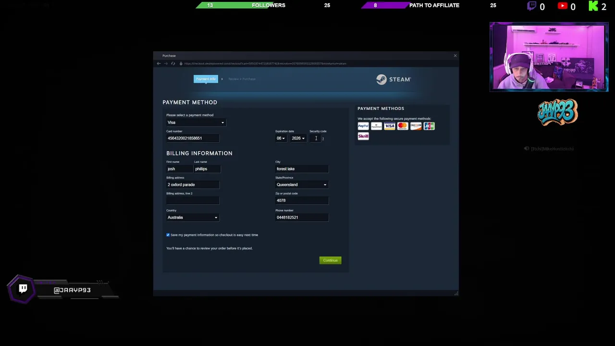The width and height of the screenshot is (615, 346).
Task: Click the City field
Action: [x=302, y=169]
